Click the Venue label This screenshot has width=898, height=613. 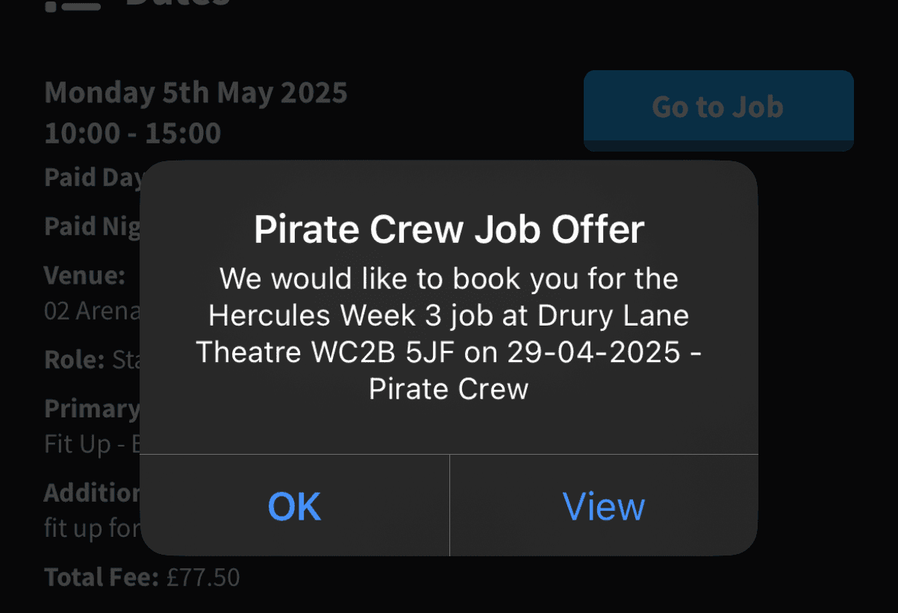(x=84, y=276)
